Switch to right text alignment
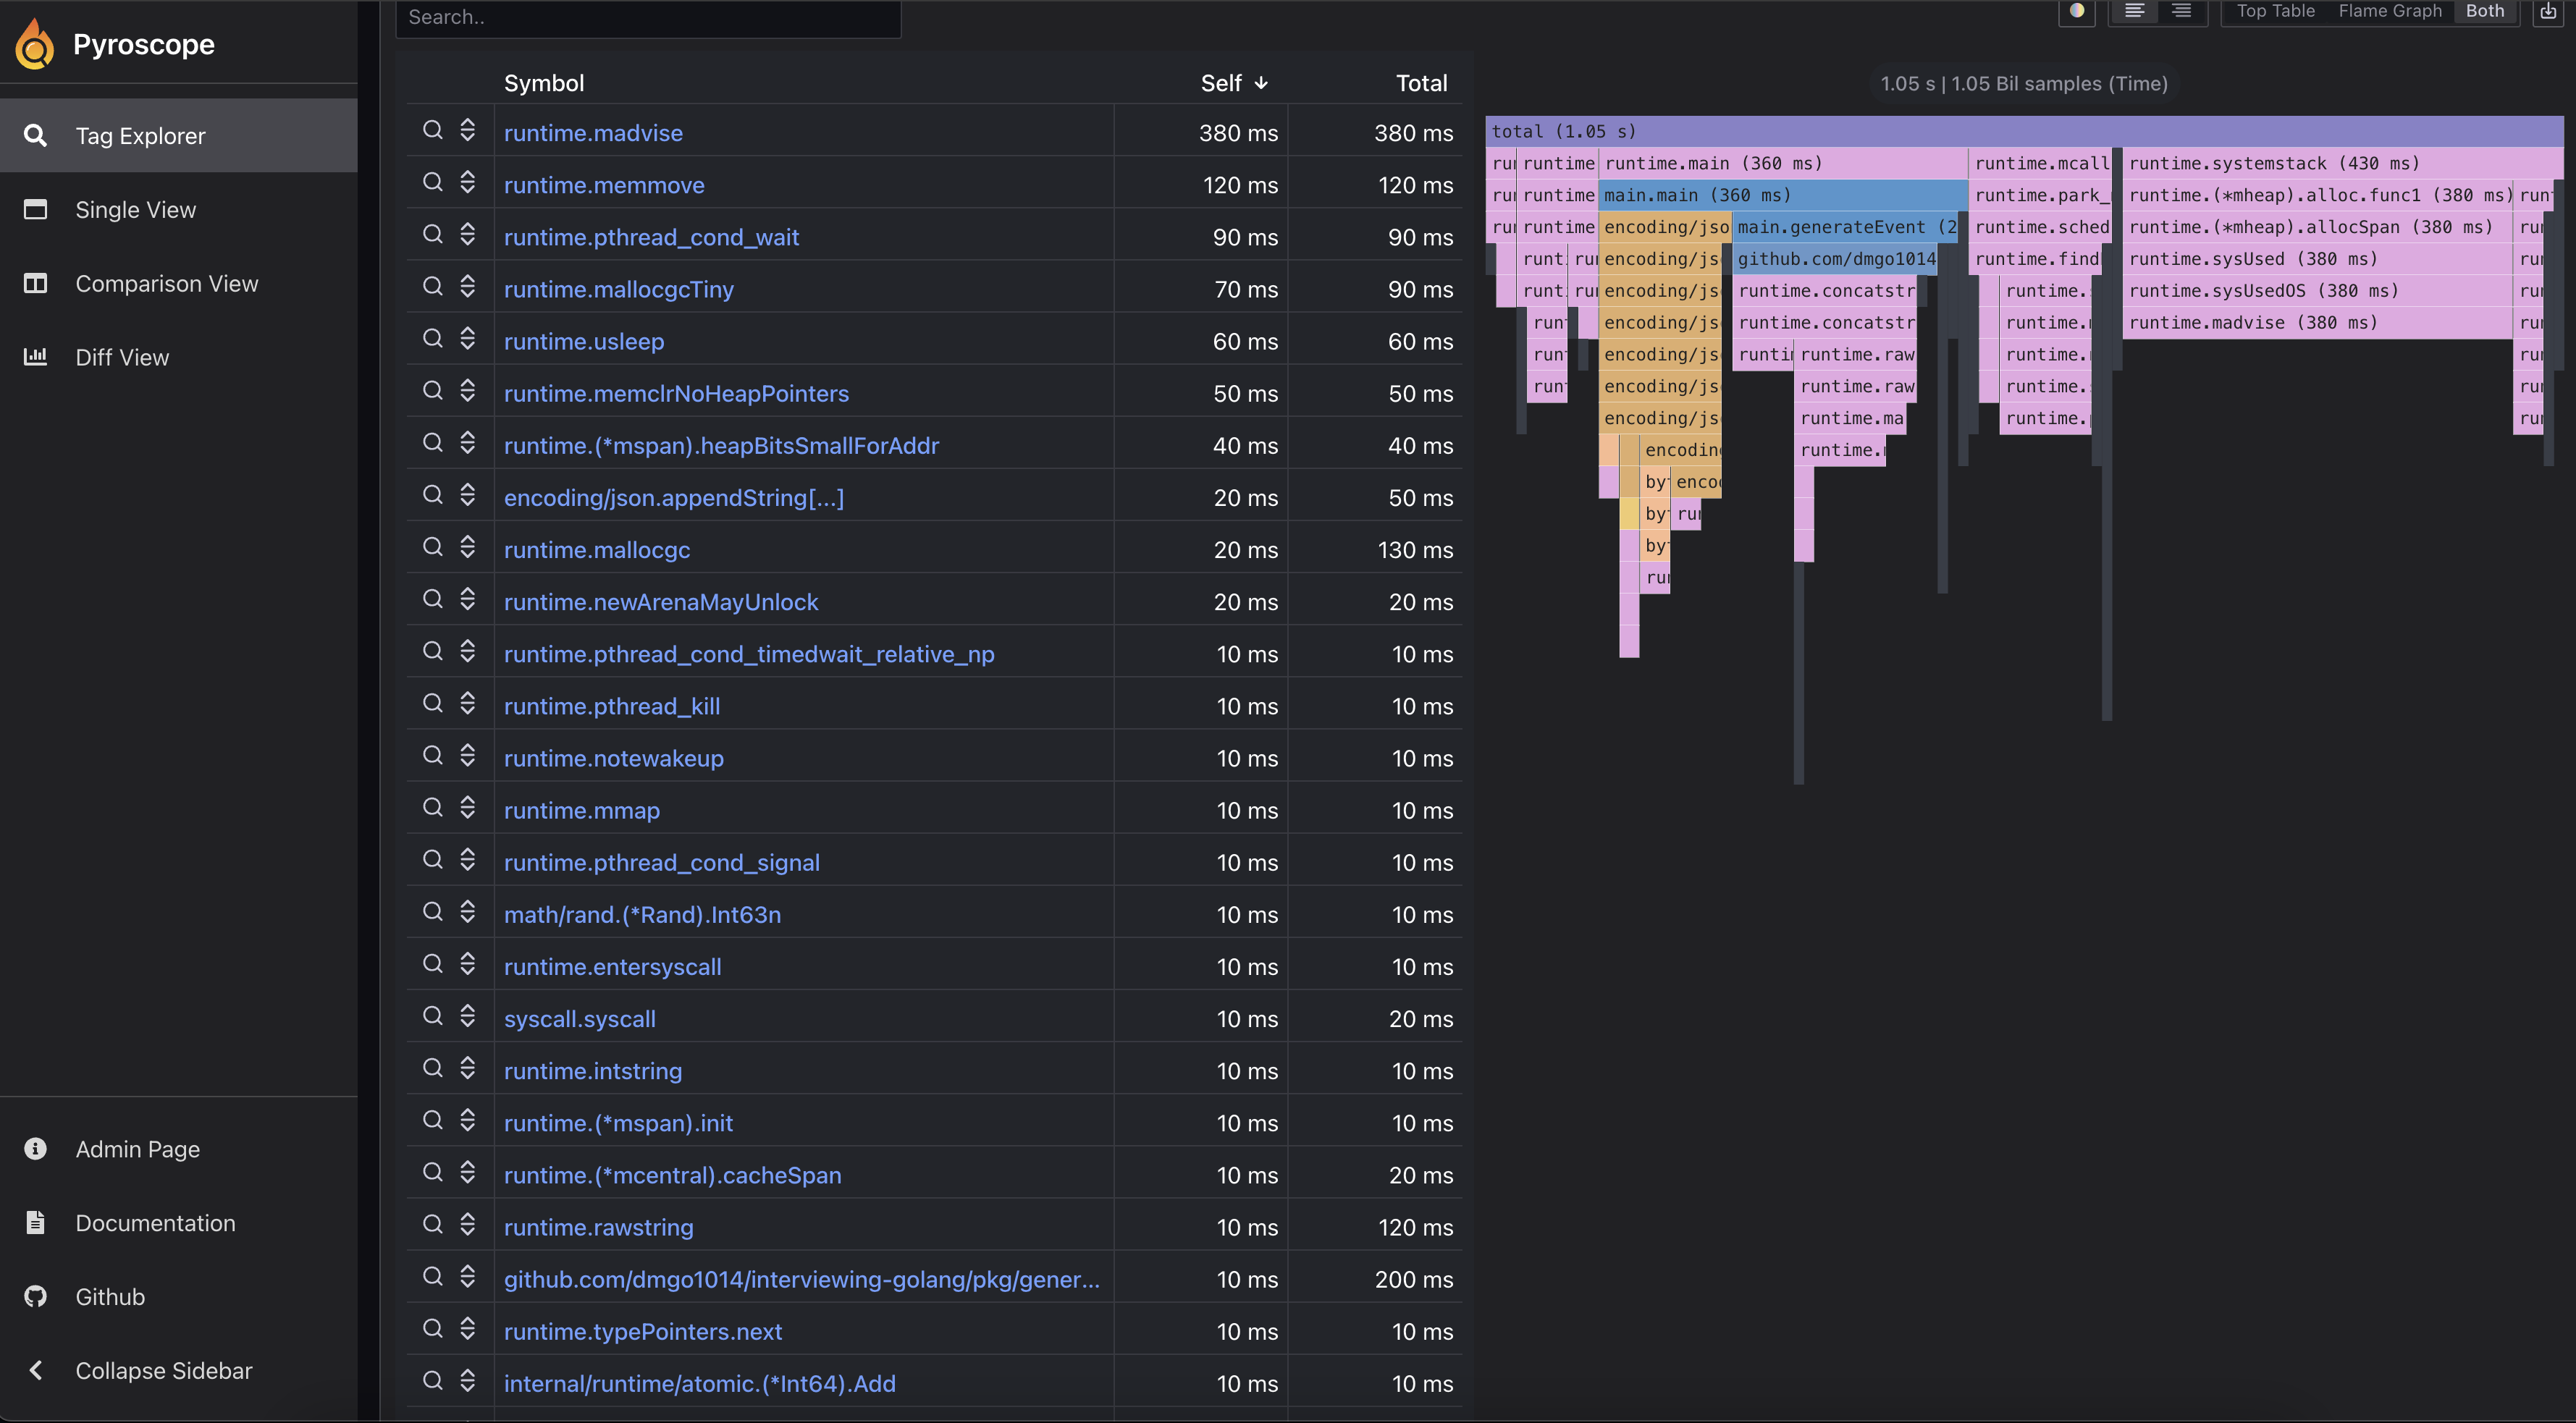2576x1423 pixels. click(2182, 12)
